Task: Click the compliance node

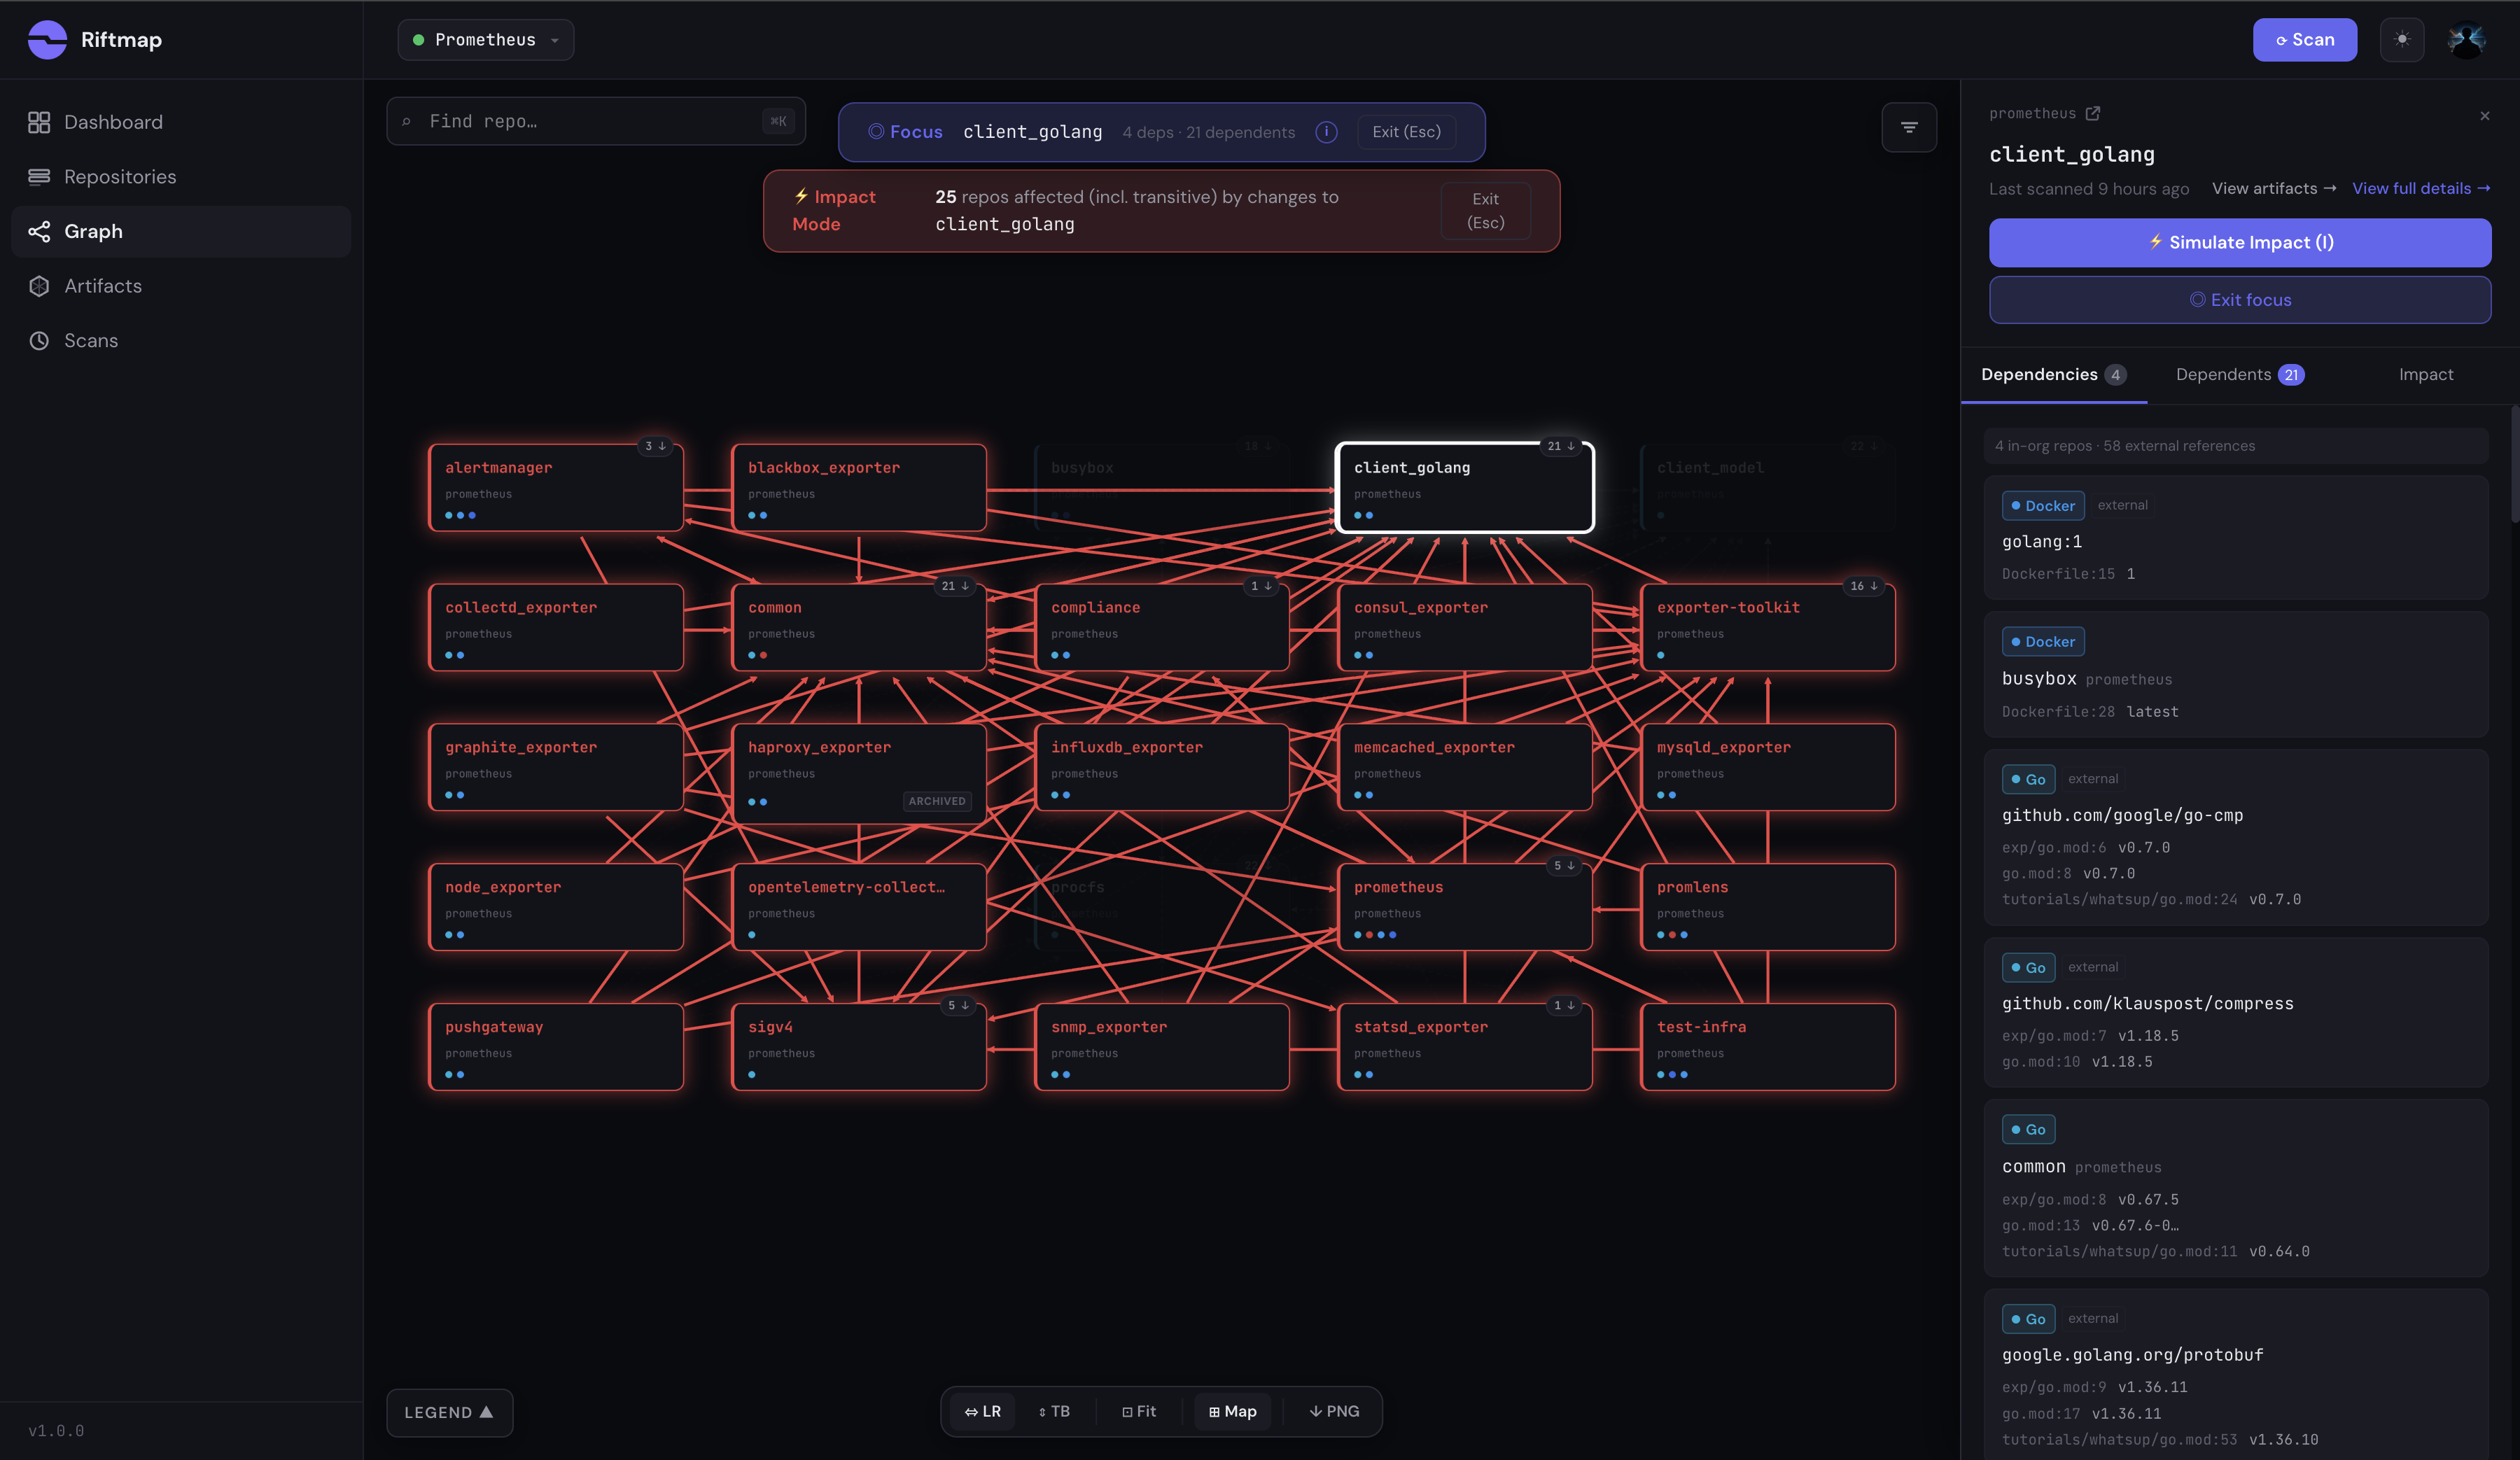Action: (x=1162, y=628)
